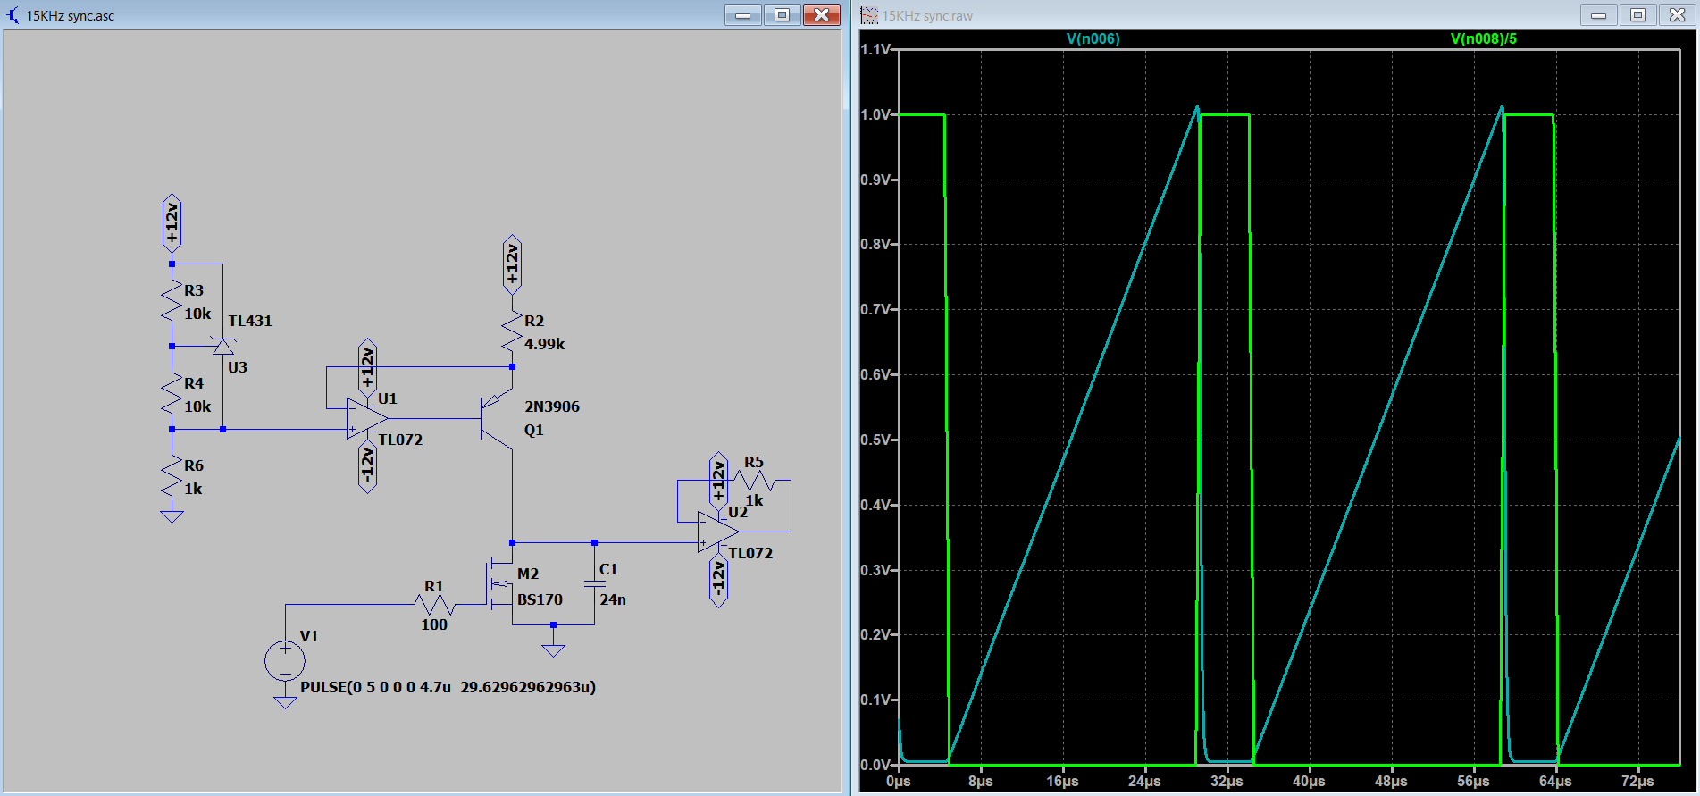The height and width of the screenshot is (796, 1700).
Task: Select the U1 TL072 op-amp symbol
Action: (367, 418)
